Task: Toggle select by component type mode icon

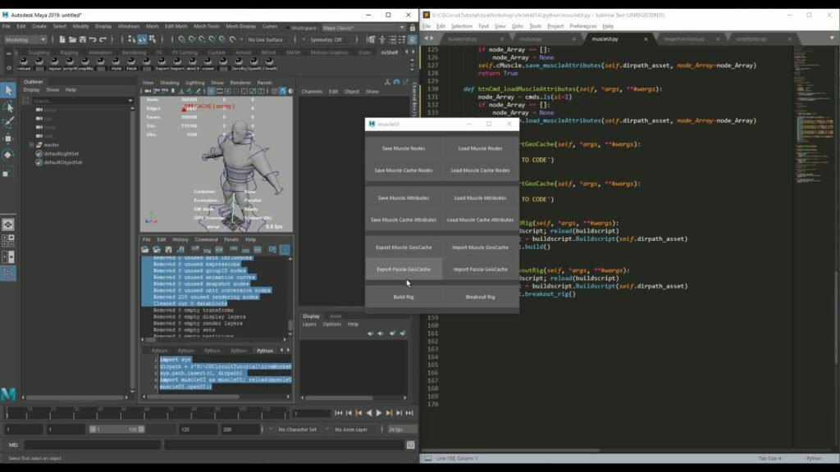Action: point(152,39)
